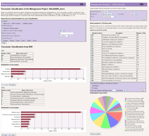This screenshot has height=136, width=149.
Task: Enable the Domain taxonomic level checkbox
Action: (3, 40)
